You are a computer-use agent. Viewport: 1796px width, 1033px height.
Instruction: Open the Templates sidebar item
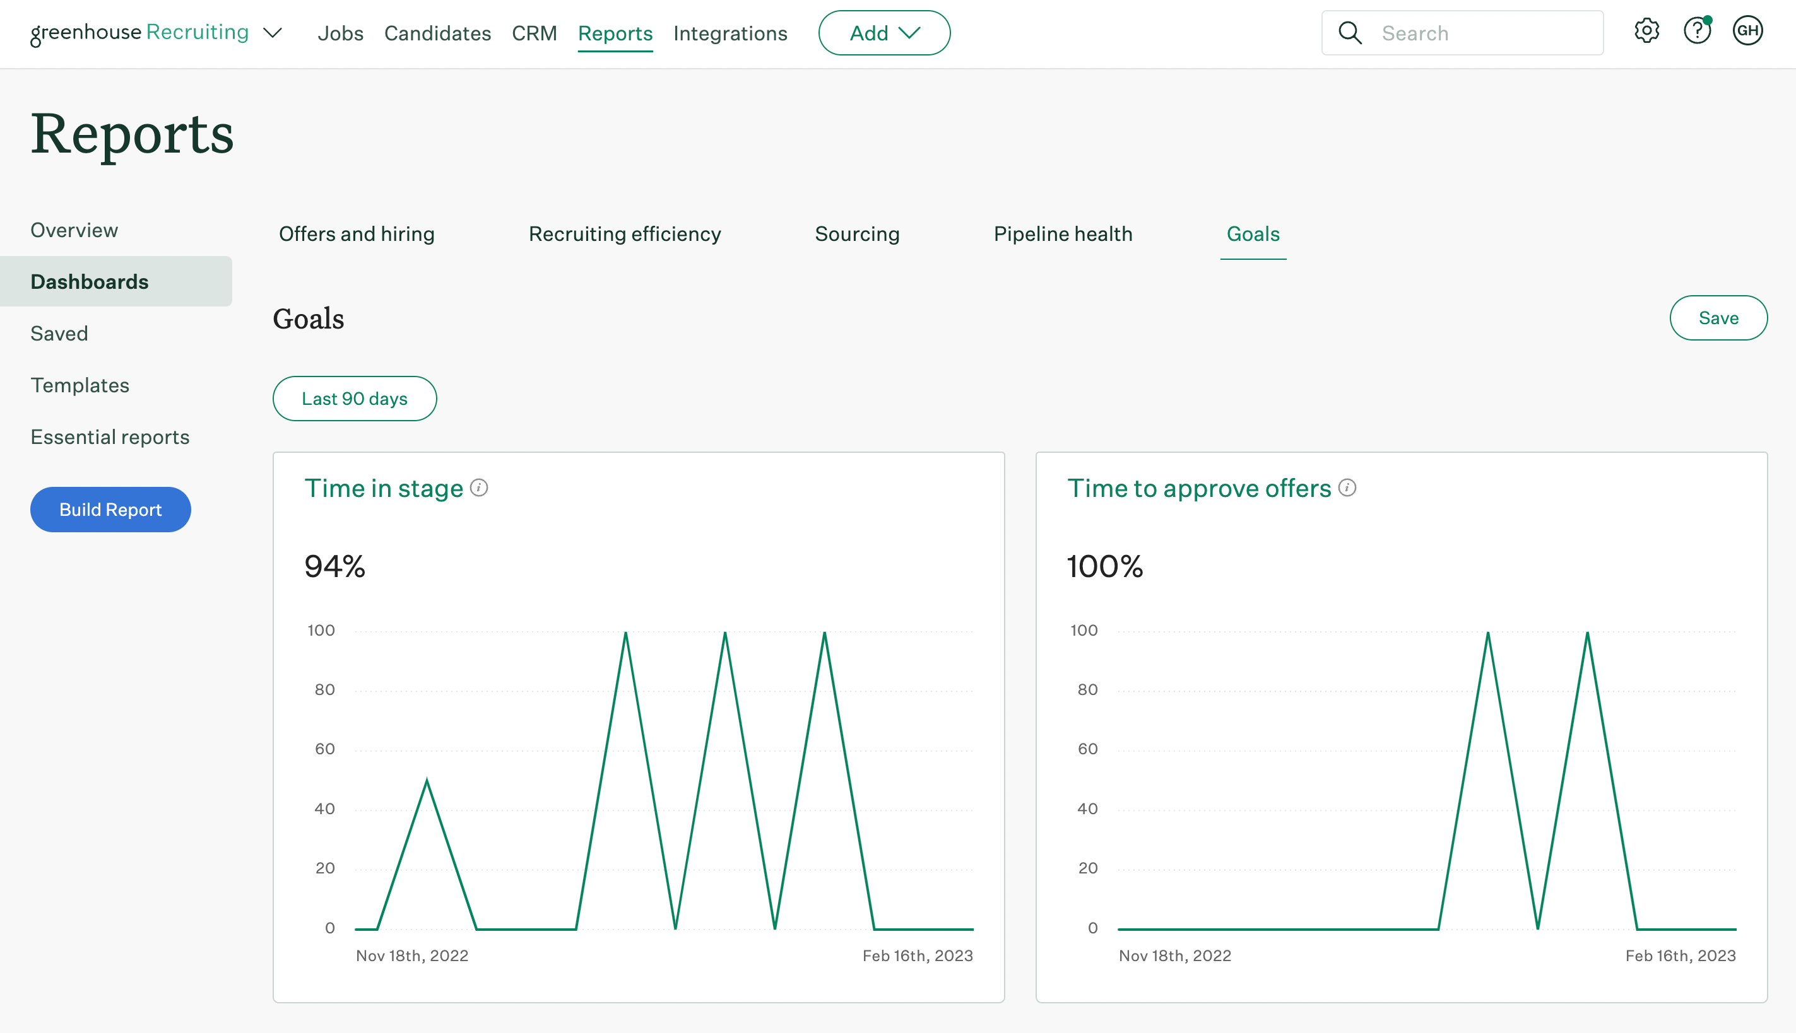point(80,385)
